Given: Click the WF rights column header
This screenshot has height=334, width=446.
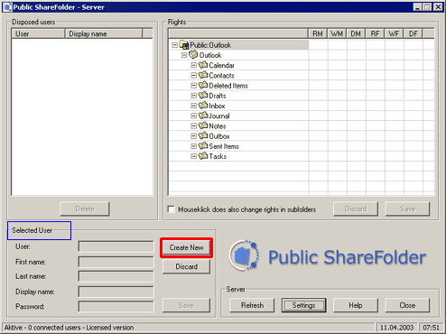Looking at the screenshot, I should (394, 33).
